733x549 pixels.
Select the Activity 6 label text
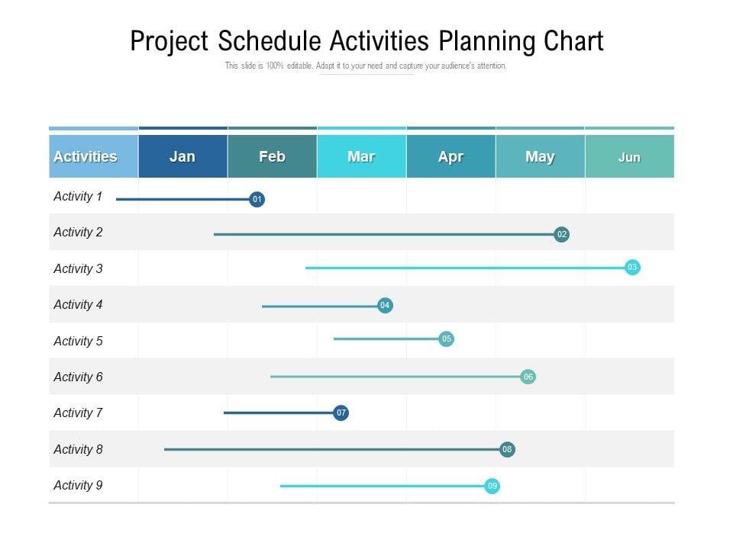[78, 377]
